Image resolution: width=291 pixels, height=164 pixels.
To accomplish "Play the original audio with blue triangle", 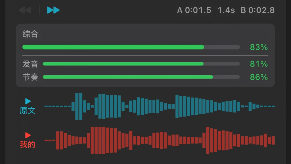I will click(28, 101).
